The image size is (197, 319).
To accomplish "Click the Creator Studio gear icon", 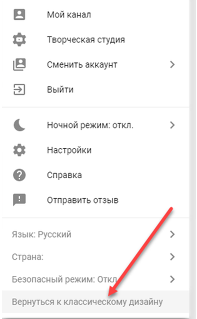I will coord(19,40).
